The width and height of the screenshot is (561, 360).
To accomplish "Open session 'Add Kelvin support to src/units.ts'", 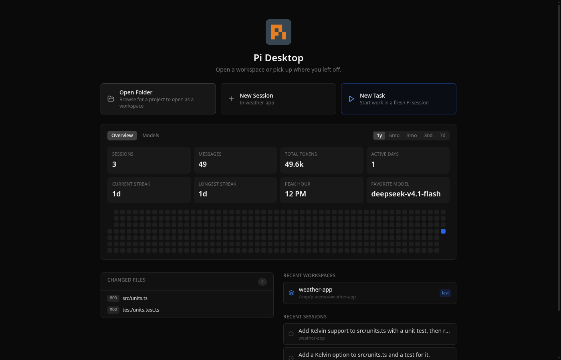I will tap(370, 334).
